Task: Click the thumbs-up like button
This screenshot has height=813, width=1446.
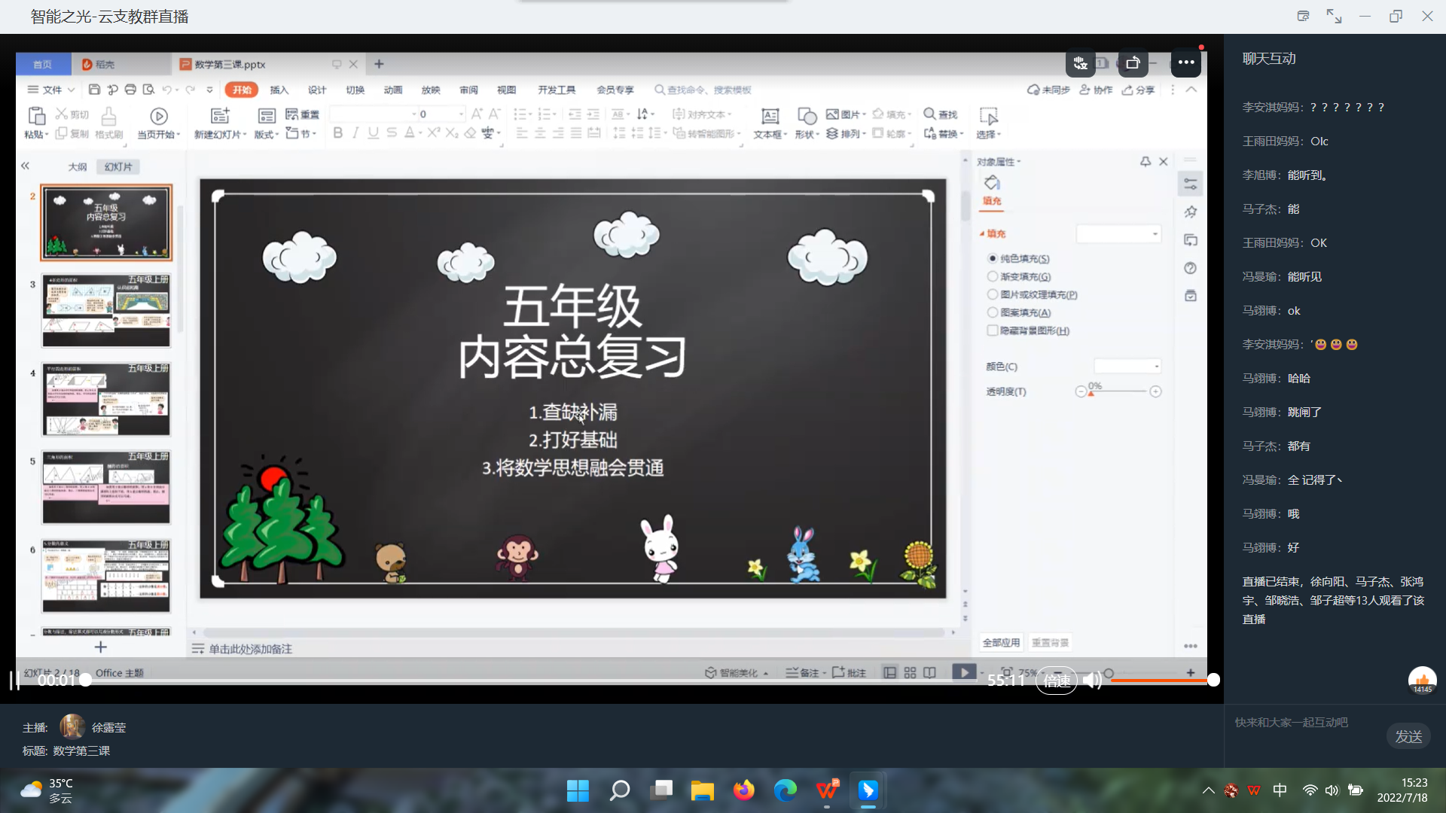Action: [x=1423, y=681]
